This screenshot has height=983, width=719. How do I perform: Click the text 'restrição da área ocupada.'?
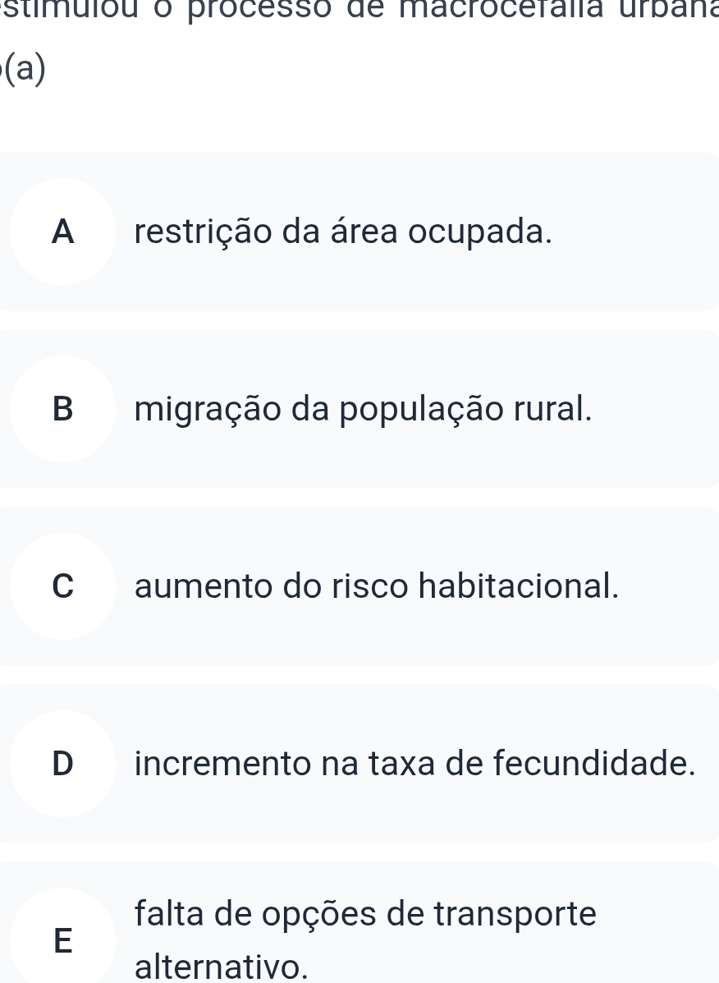[x=343, y=233]
